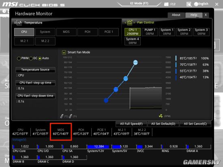Image resolution: width=223 pixels, height=167 pixels.
Task: Click the Celsius thermometer icon
Action: click(x=62, y=116)
